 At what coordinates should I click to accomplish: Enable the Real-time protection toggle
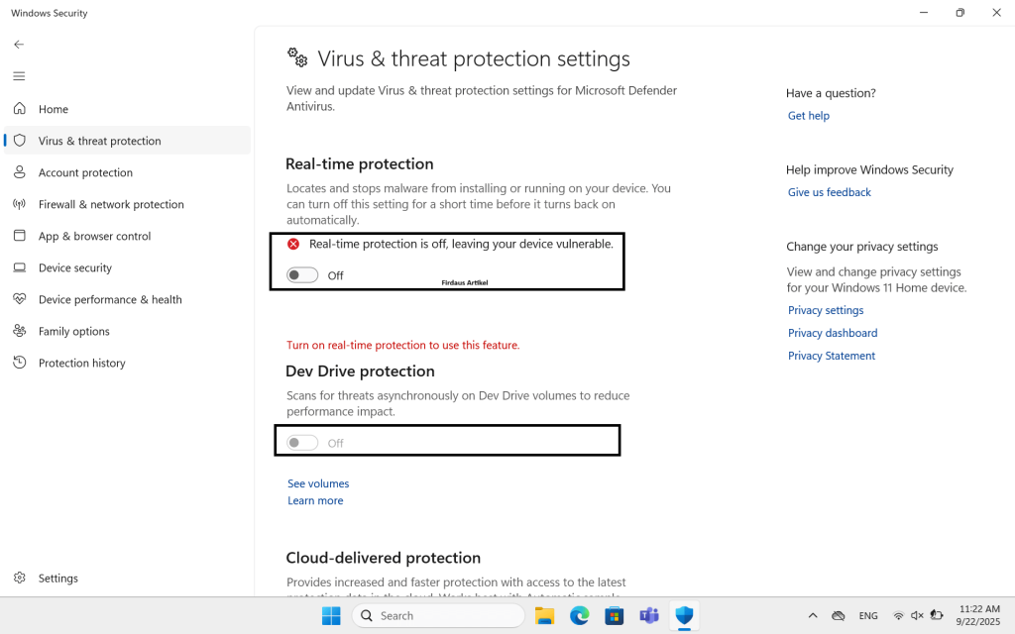(302, 274)
